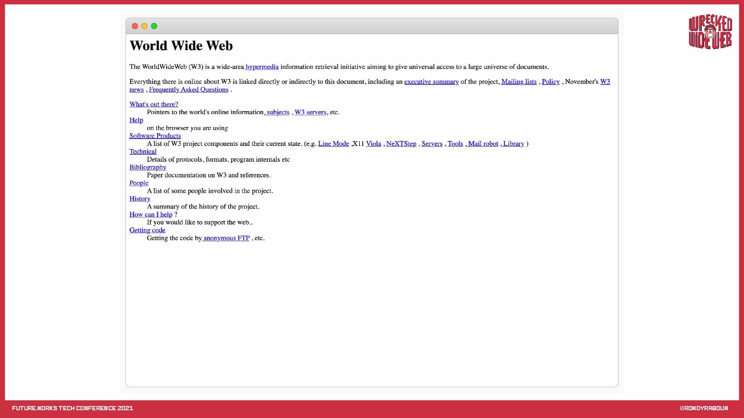Click the Wrecked Wide Web logo
The width and height of the screenshot is (744, 418).
(x=710, y=32)
